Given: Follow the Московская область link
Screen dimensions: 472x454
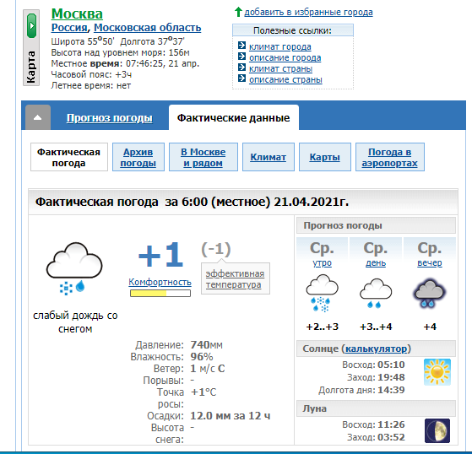Looking at the screenshot, I should tap(148, 27).
